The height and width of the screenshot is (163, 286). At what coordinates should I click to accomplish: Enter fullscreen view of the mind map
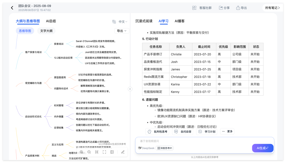point(104,152)
